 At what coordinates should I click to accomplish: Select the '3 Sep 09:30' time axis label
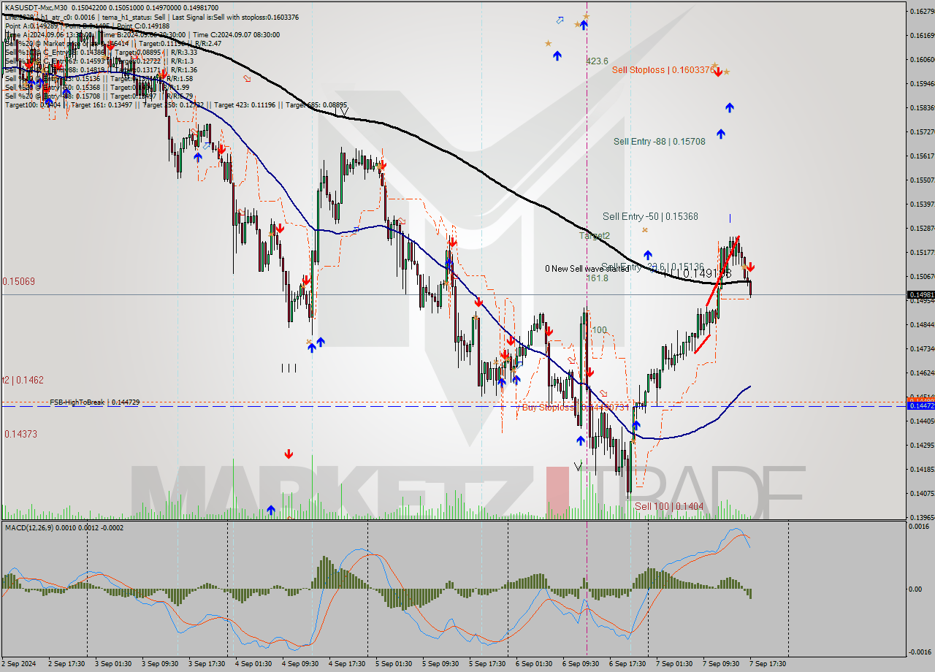pyautogui.click(x=160, y=664)
